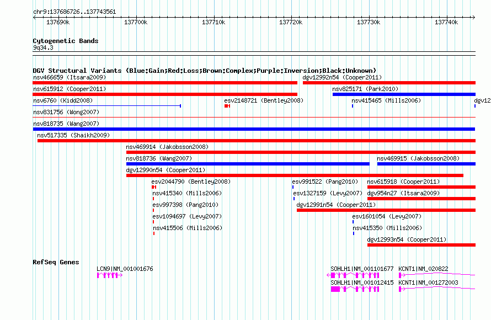Open the nsv825171 (Park2010) blue gain bar

click(x=404, y=94)
